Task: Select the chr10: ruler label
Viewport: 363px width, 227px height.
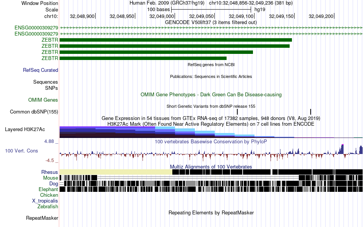Action: click(51, 16)
